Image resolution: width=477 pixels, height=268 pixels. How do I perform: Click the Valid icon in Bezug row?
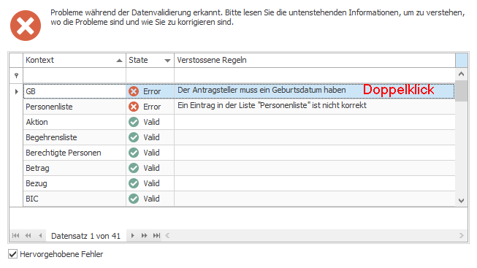[134, 183]
